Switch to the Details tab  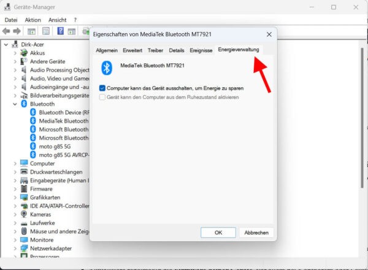point(177,50)
